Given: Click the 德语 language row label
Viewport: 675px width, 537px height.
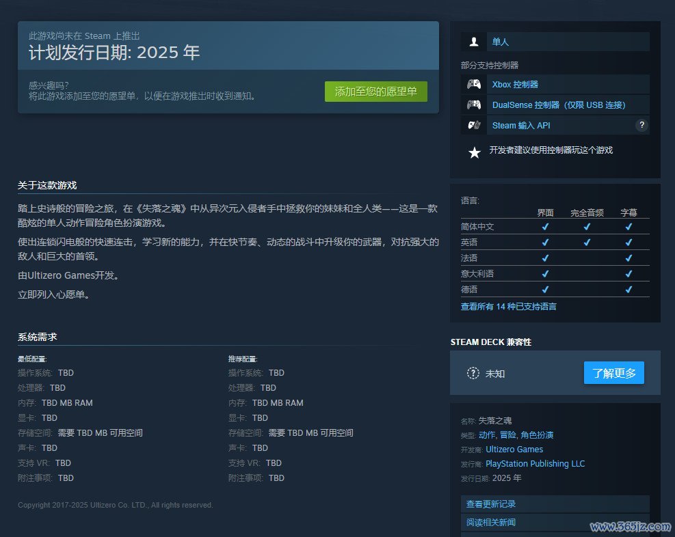Looking at the screenshot, I should pyautogui.click(x=468, y=290).
